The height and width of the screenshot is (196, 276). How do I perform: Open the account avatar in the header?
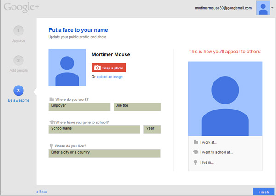coord(263,8)
